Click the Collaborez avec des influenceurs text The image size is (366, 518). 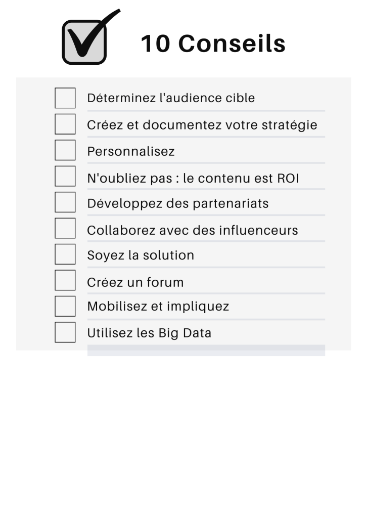click(x=193, y=230)
